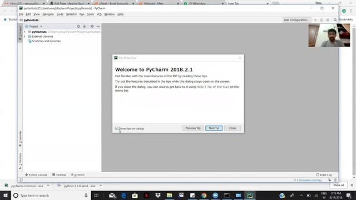Viewport: 356px width, 200px height.
Task: Click the webcam video thumbnail
Action: point(329,36)
